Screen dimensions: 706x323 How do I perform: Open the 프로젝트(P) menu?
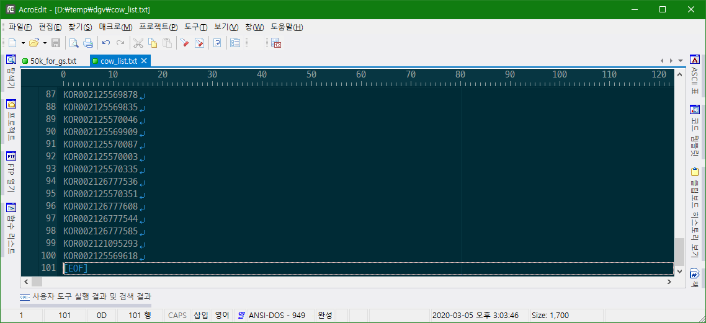tap(158, 27)
